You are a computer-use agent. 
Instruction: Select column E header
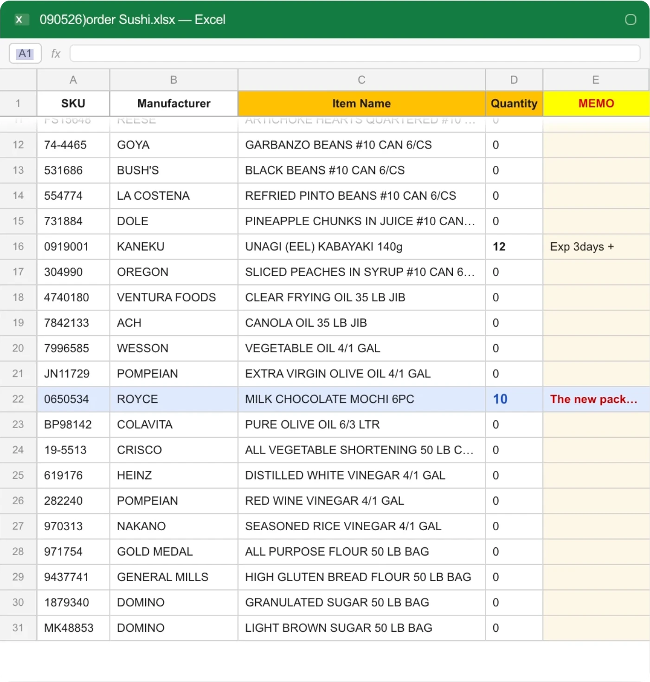[596, 80]
